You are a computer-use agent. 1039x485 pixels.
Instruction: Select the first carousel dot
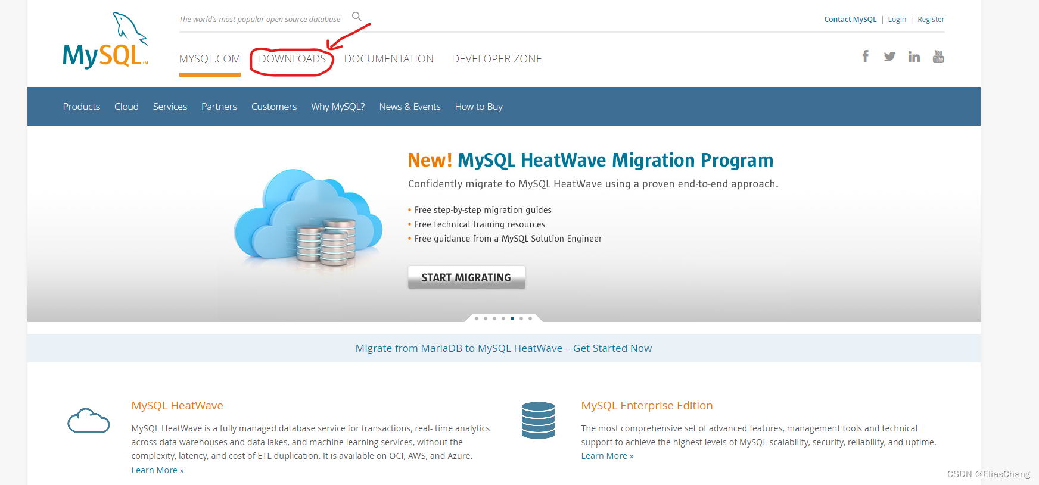[x=477, y=318]
